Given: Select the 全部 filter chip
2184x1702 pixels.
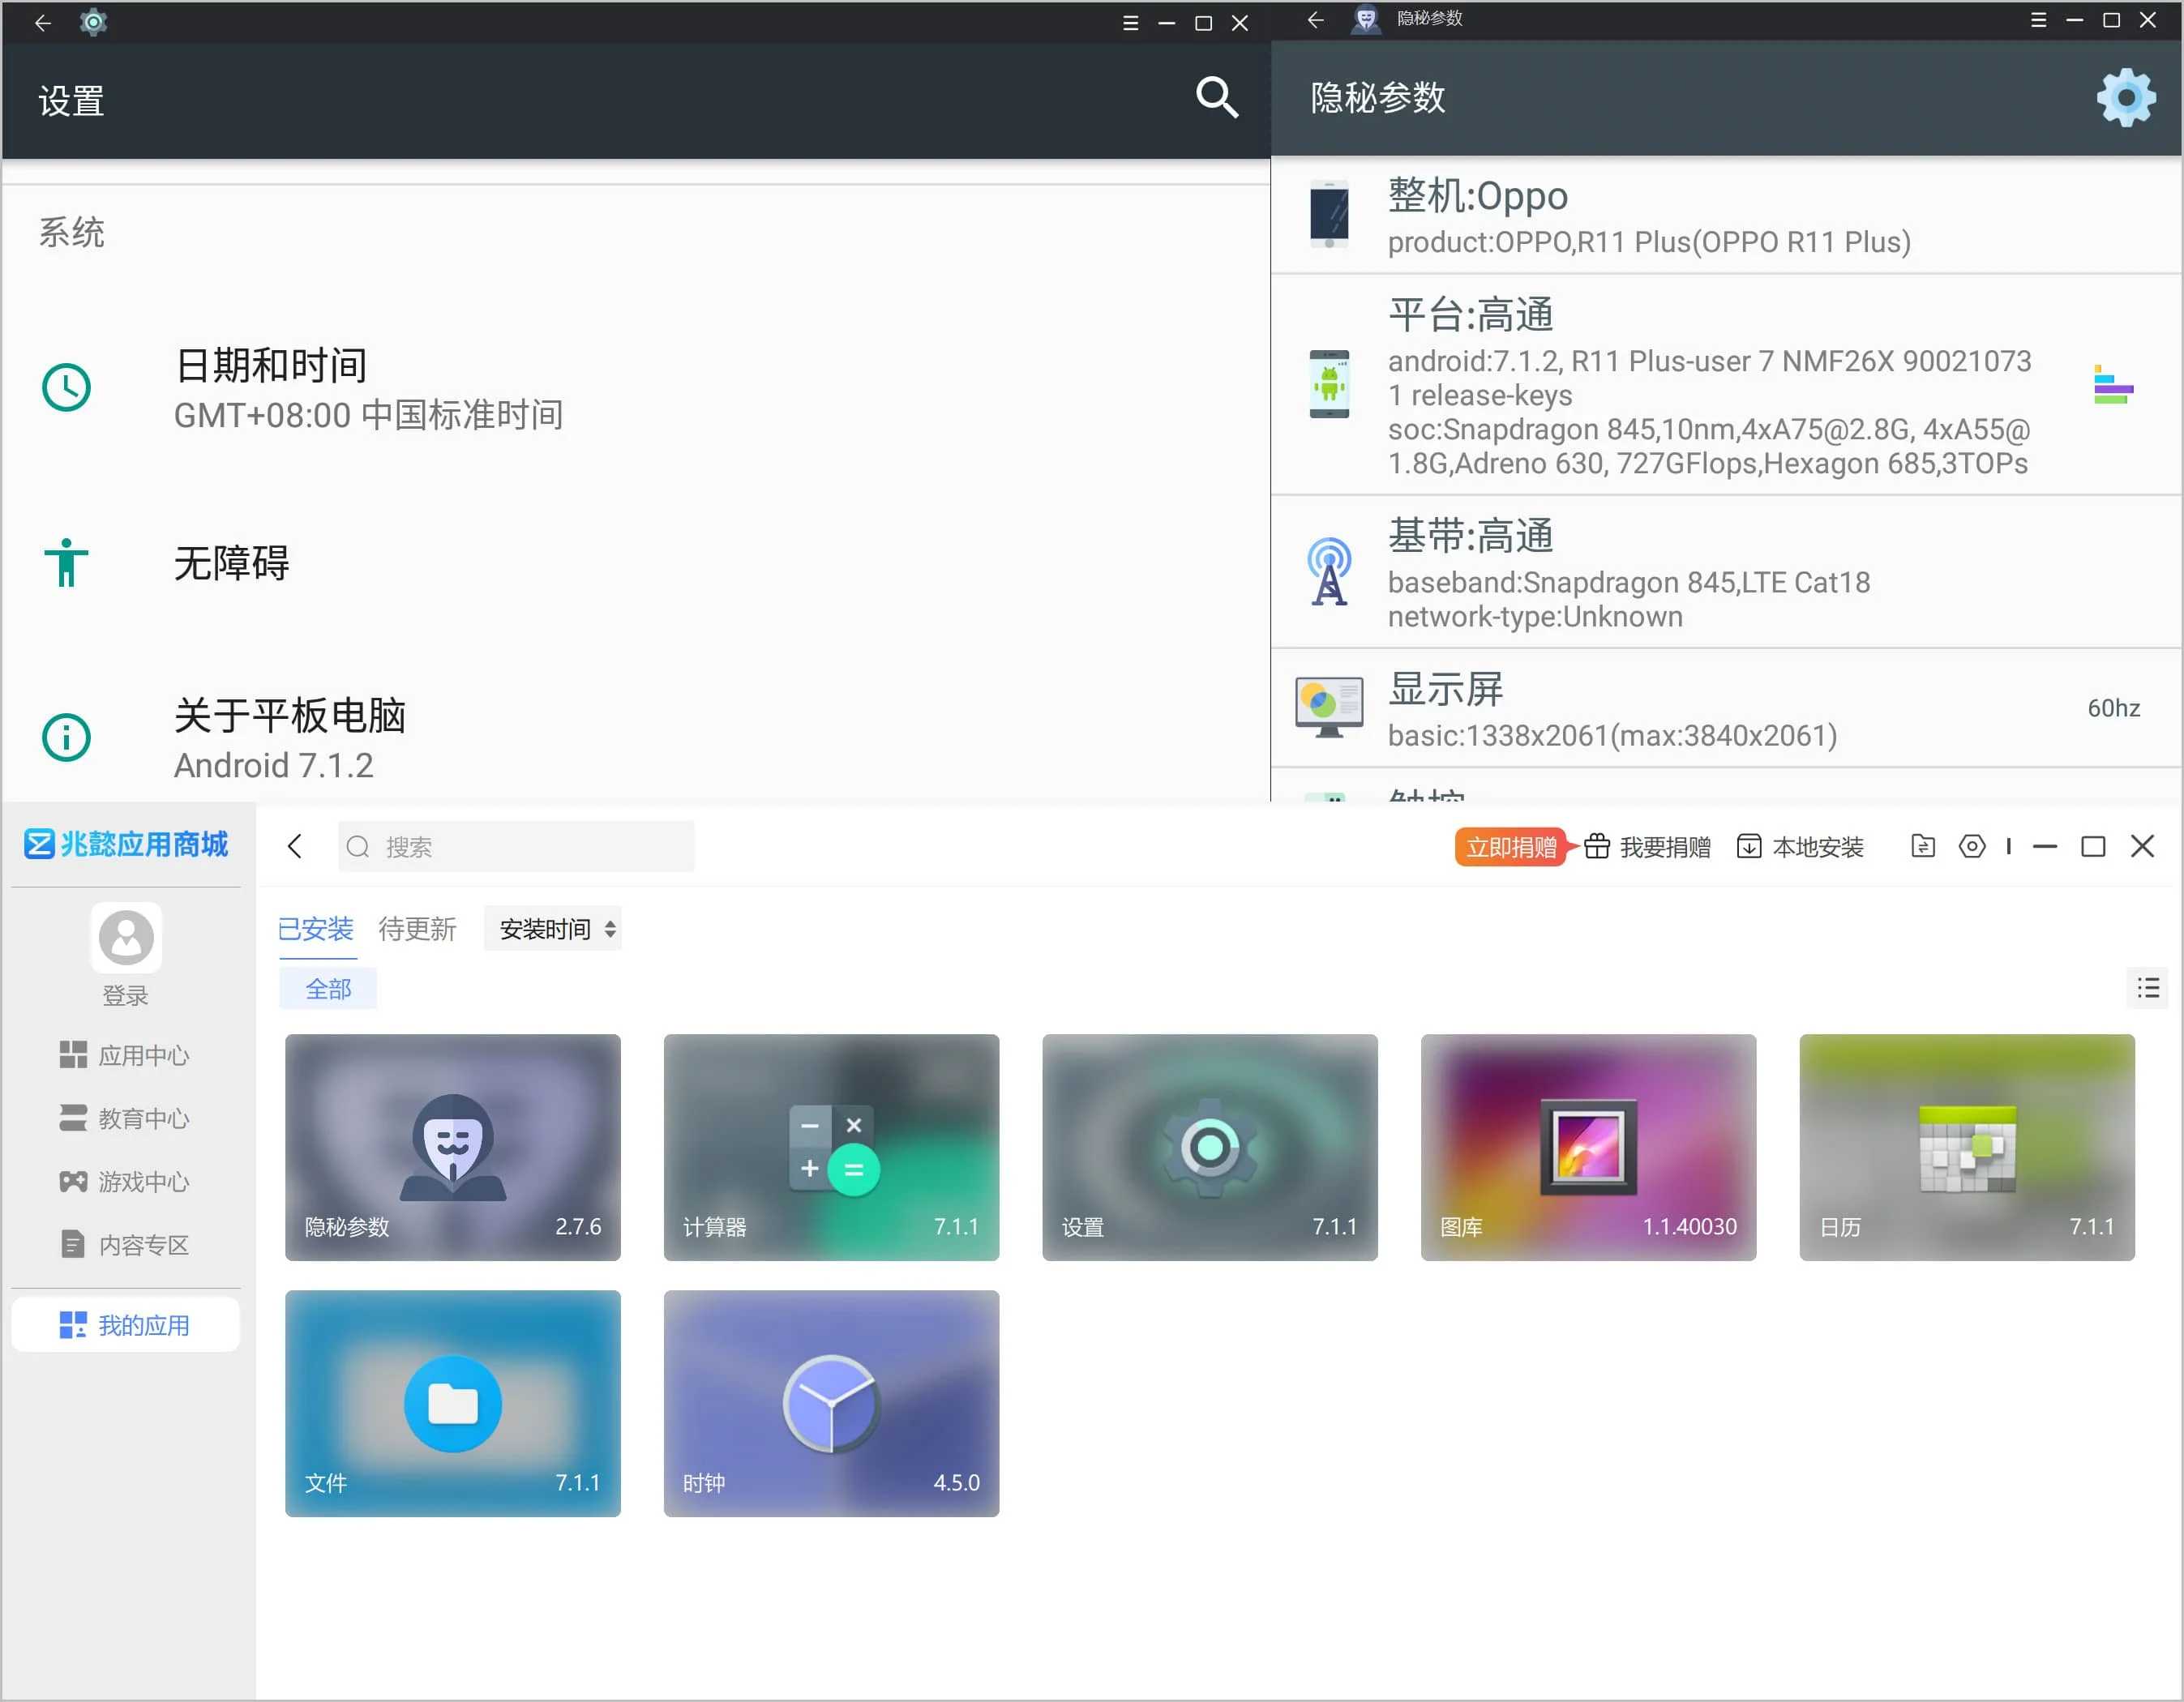Looking at the screenshot, I should tap(328, 988).
